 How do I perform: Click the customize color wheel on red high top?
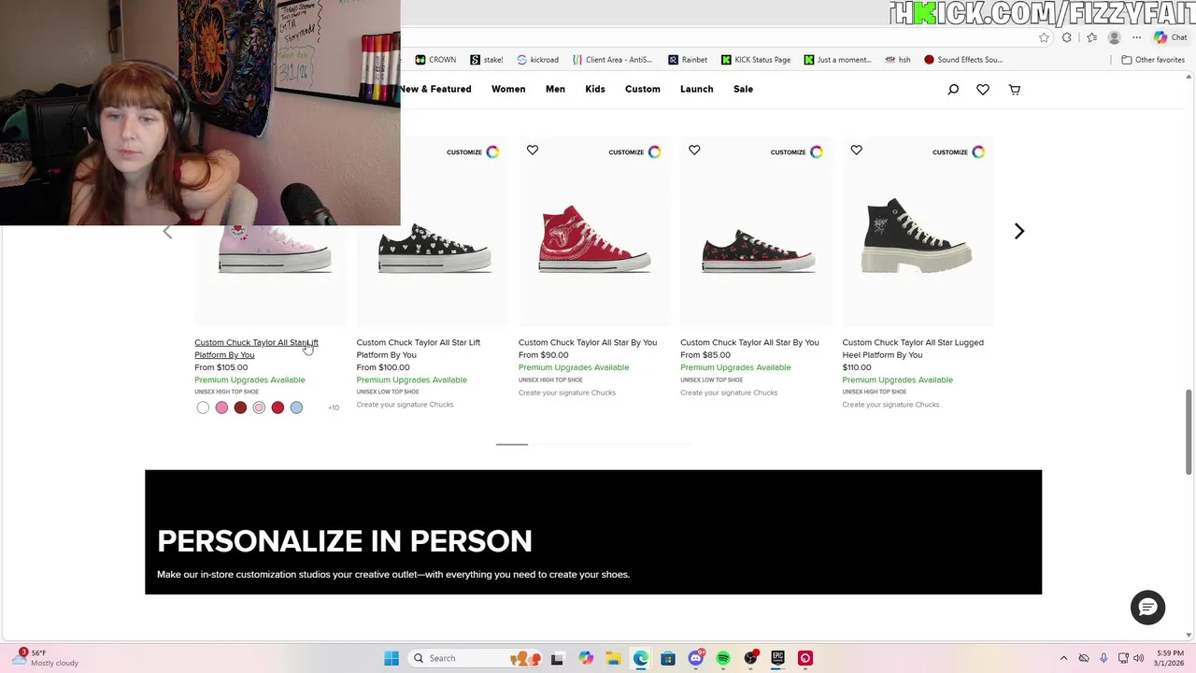pos(654,151)
